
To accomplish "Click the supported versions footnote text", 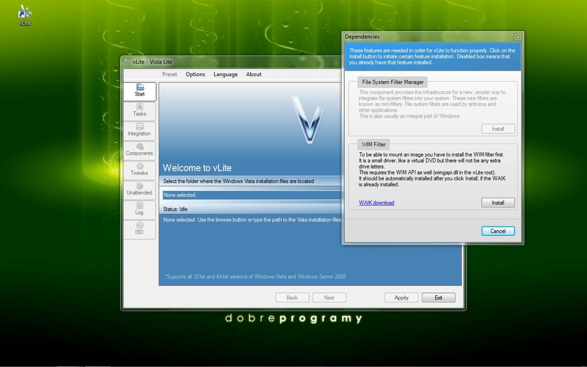I will pyautogui.click(x=255, y=277).
